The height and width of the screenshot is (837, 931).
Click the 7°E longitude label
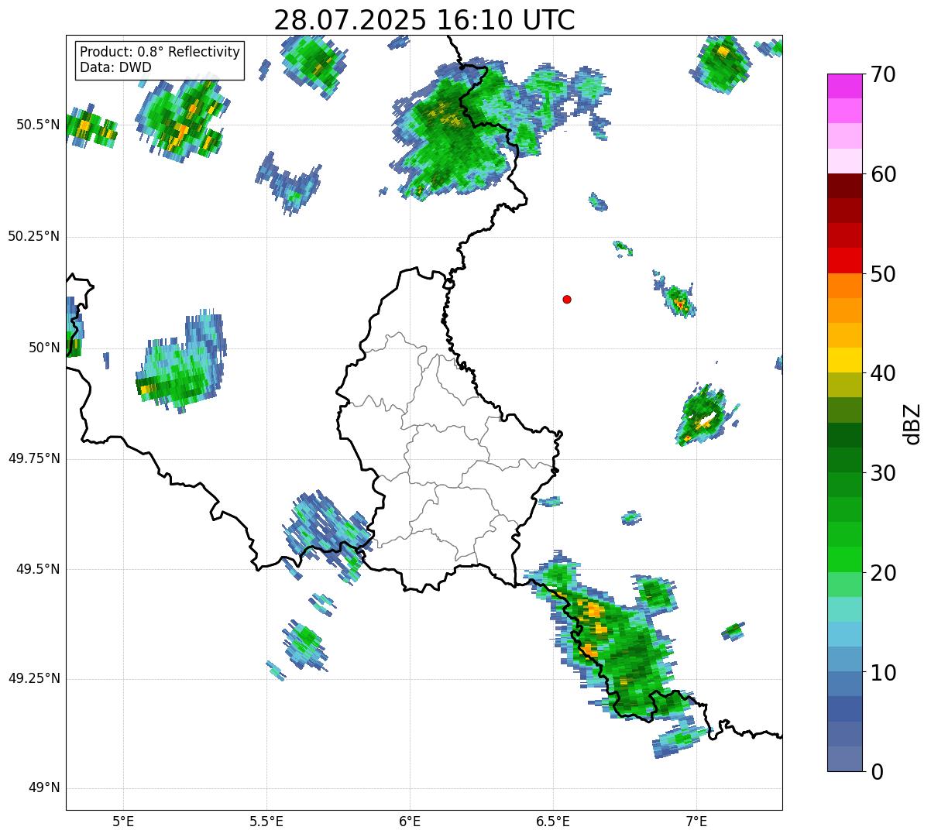696,821
